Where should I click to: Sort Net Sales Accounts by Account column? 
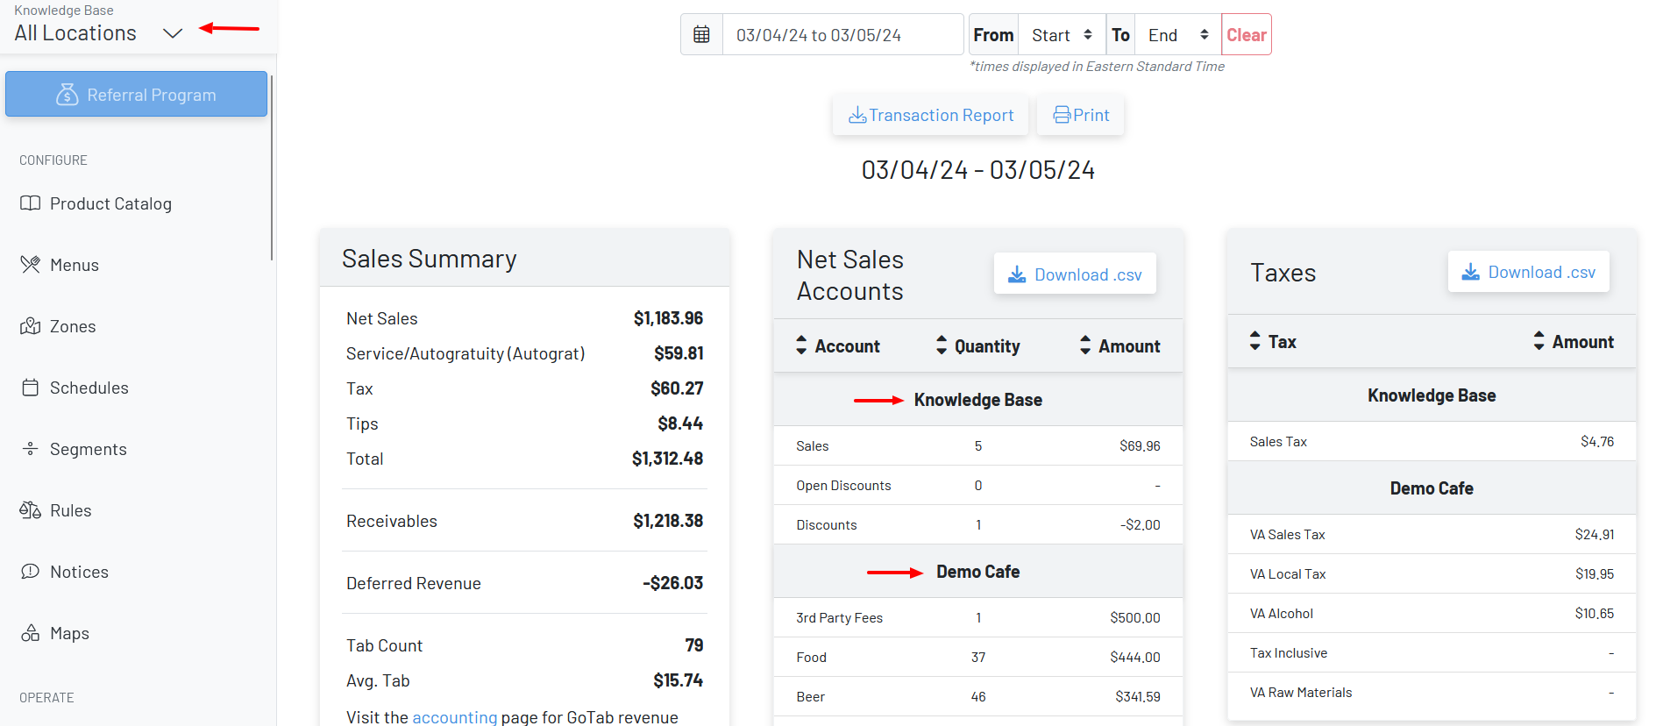(x=837, y=346)
